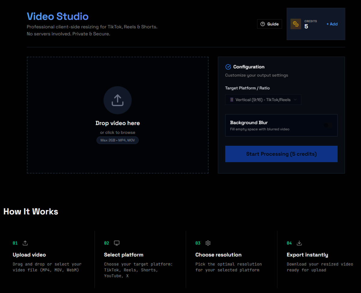This screenshot has width=361, height=293.
Task: Click the Drop video here label
Action: (x=118, y=123)
